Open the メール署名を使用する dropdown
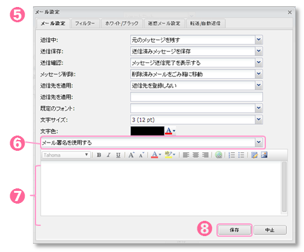304x252 pixels. point(258,143)
